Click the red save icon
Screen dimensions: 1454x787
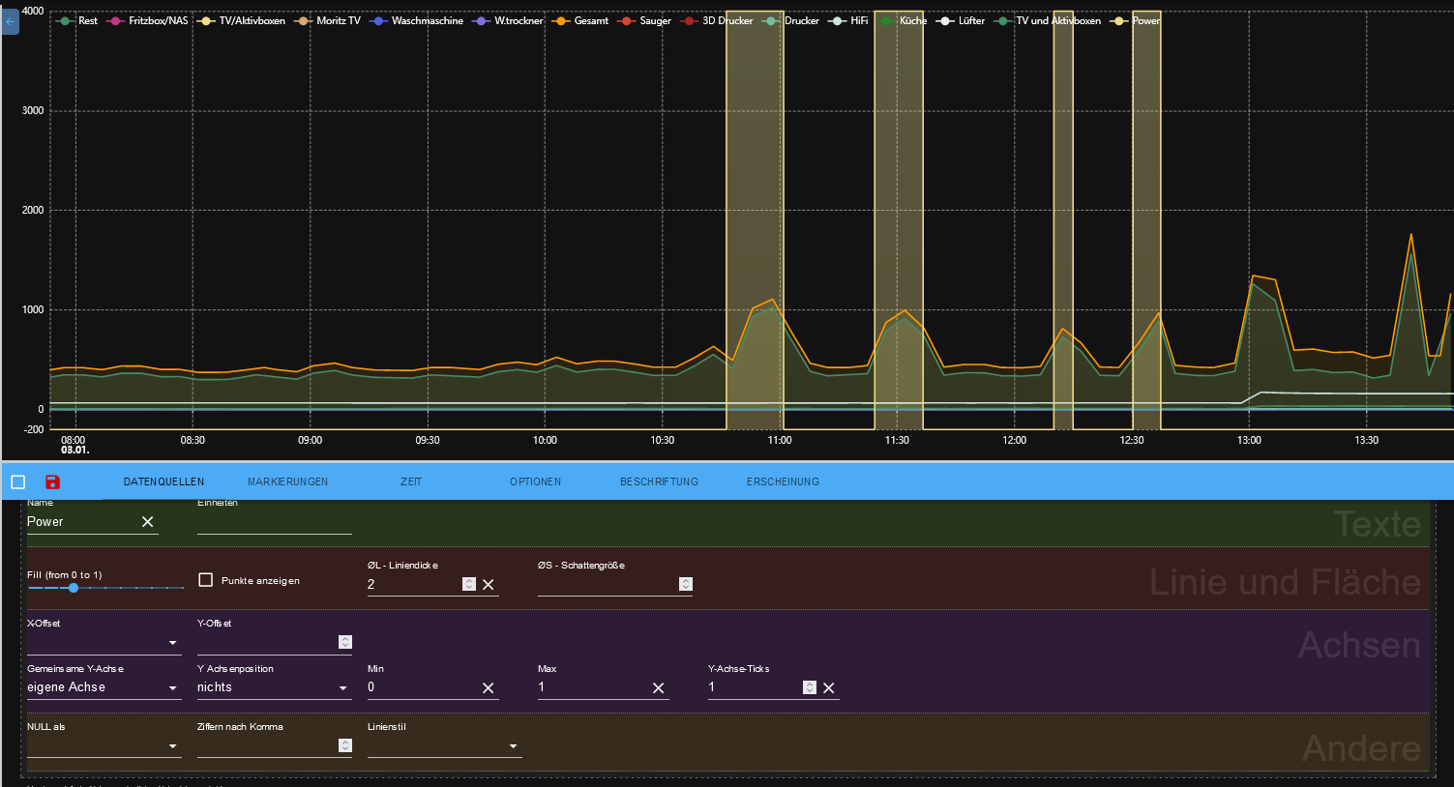coord(53,481)
